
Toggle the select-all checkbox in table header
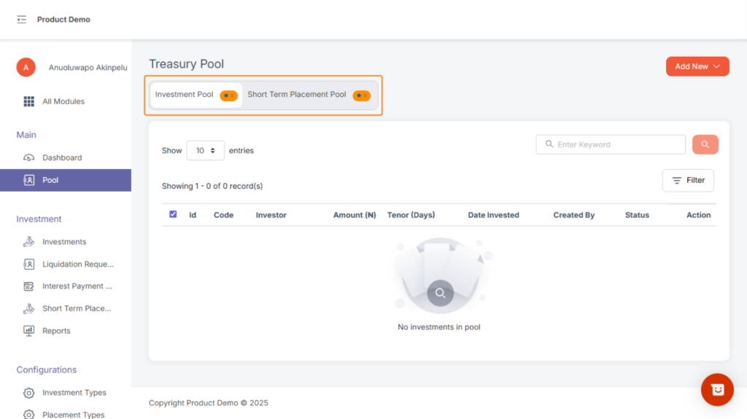173,214
